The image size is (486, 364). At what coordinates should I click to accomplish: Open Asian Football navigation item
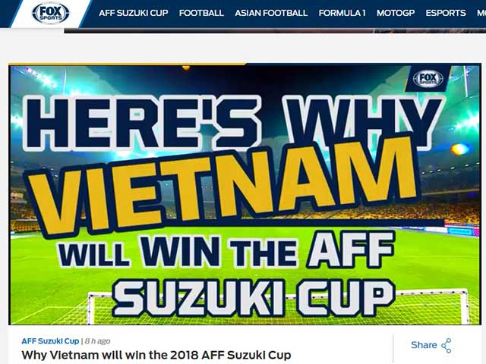coord(271,13)
